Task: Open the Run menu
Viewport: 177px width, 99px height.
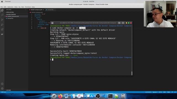Action: pos(23,7)
